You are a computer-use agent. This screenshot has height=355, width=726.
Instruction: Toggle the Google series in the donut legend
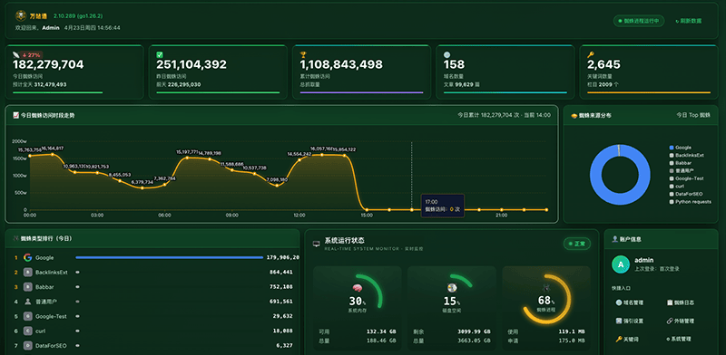680,148
